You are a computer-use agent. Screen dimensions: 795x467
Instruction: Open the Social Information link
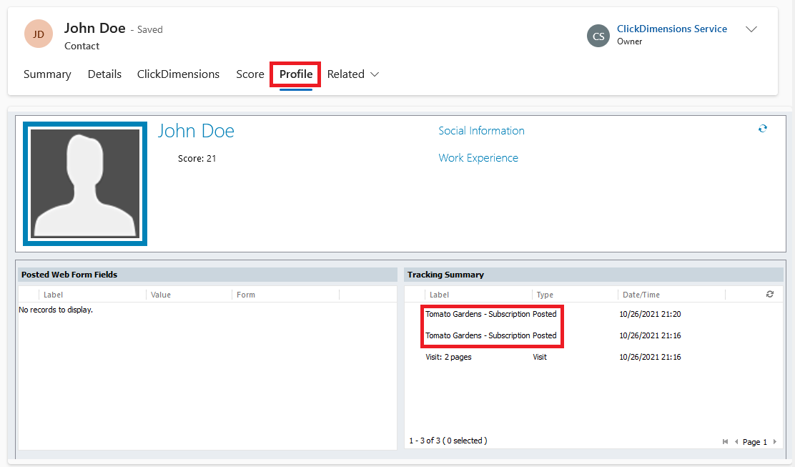click(x=481, y=131)
